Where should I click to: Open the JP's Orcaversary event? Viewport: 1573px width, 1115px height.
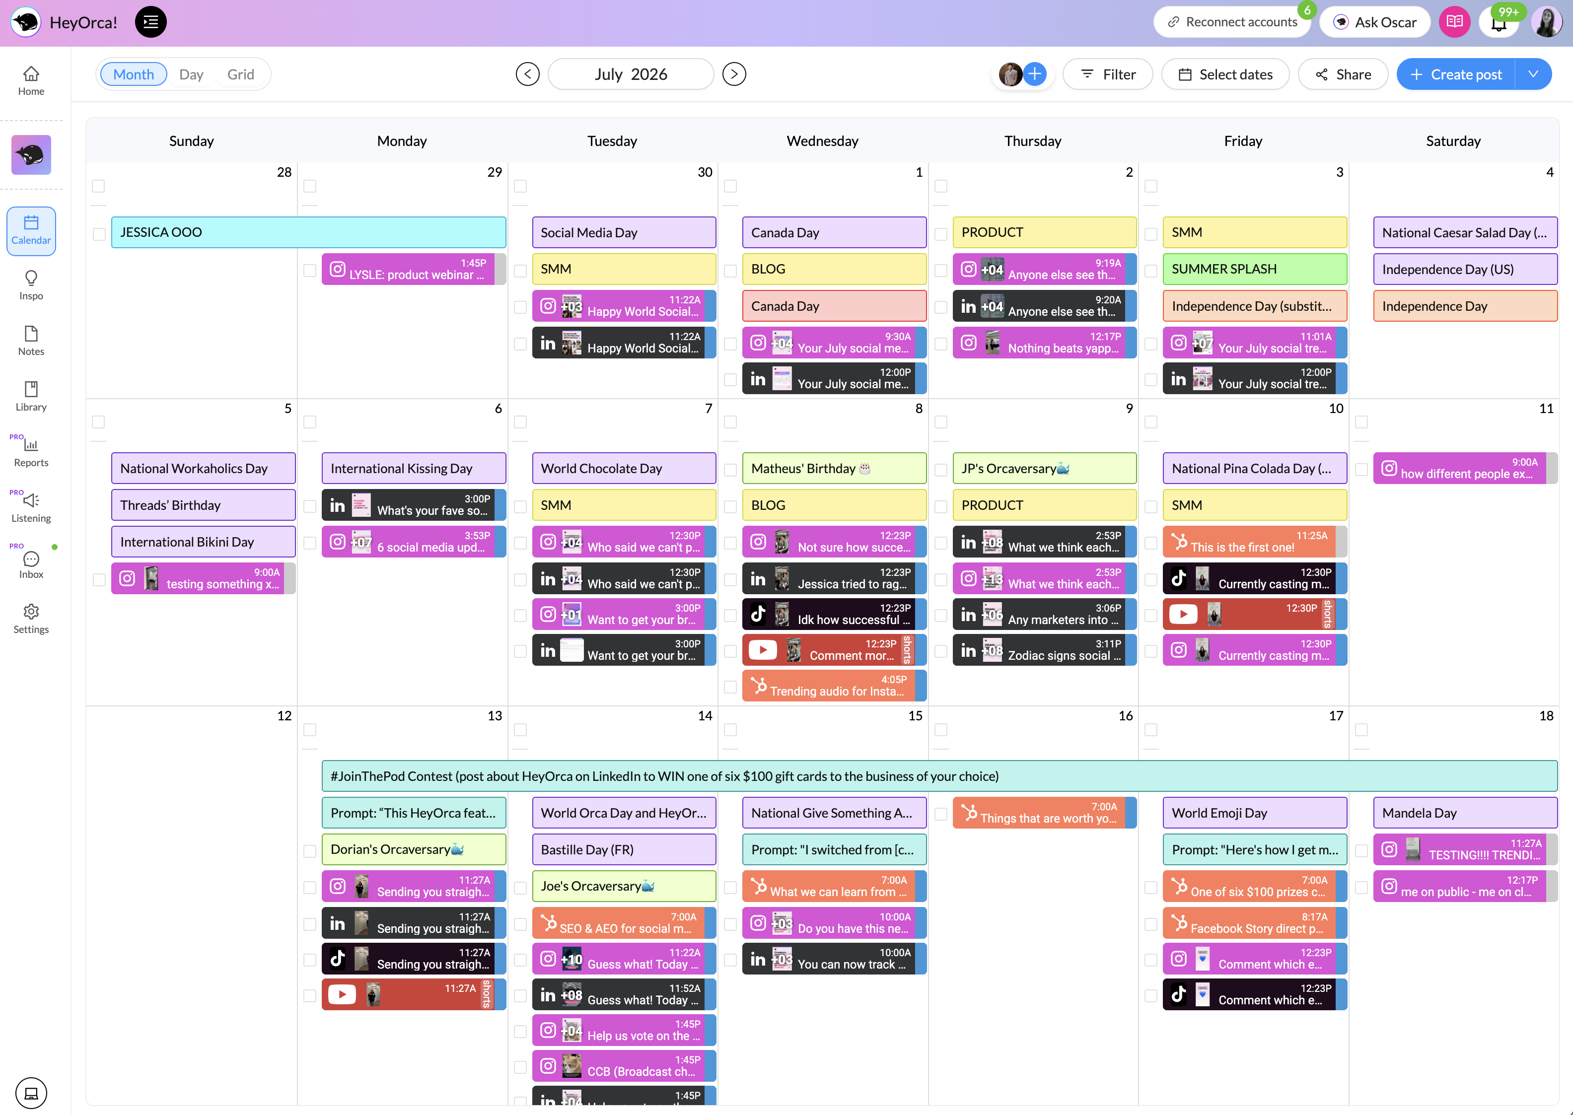coord(1044,468)
